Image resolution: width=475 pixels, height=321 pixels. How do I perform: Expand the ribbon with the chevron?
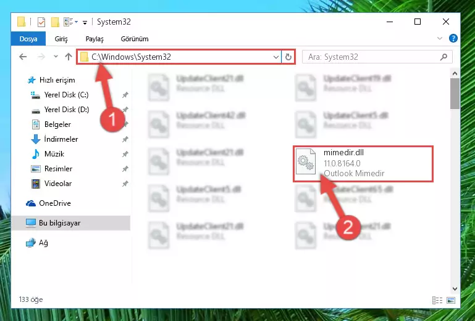point(440,38)
